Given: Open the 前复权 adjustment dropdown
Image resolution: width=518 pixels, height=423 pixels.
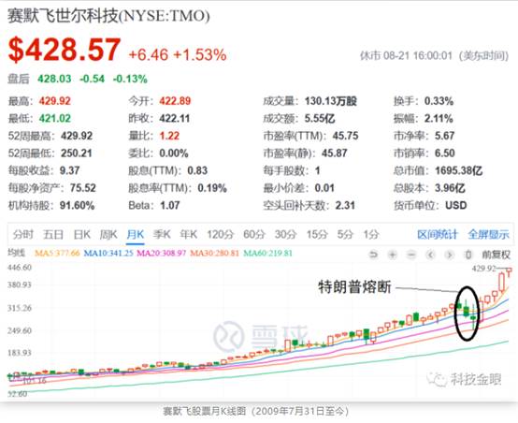Looking at the screenshot, I should click(x=496, y=255).
